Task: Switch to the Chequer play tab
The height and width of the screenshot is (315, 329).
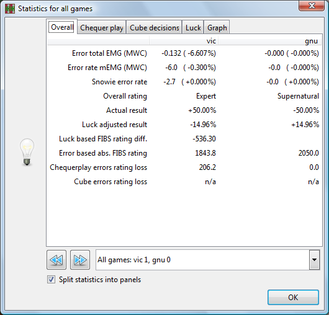Action: (102, 28)
